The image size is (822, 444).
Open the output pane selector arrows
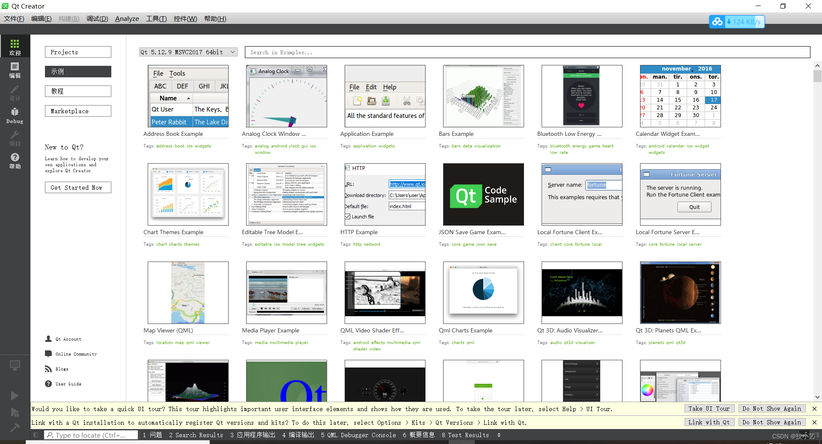[499, 435]
